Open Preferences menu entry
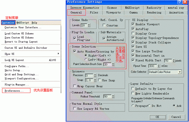The height and width of the screenshot is (122, 189). (x=16, y=91)
